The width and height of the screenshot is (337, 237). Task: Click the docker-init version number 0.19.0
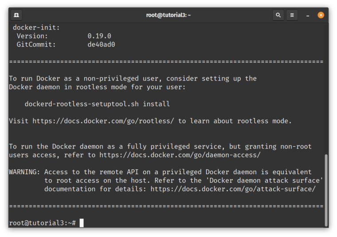[x=99, y=36]
